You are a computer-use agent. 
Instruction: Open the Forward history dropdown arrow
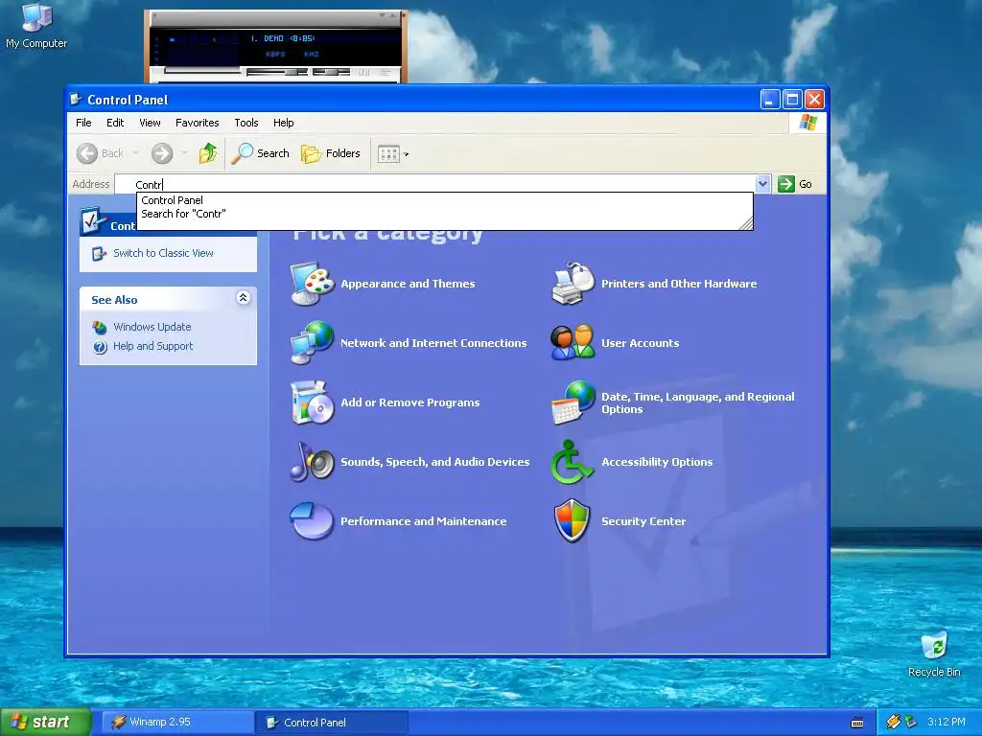pyautogui.click(x=184, y=153)
